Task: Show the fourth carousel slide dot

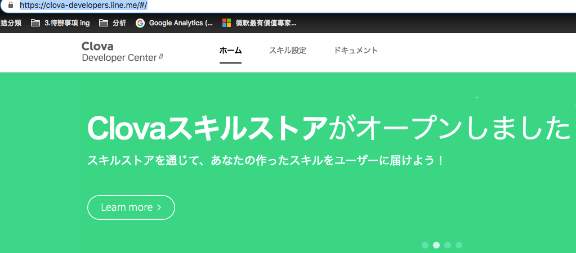Action: (459, 245)
